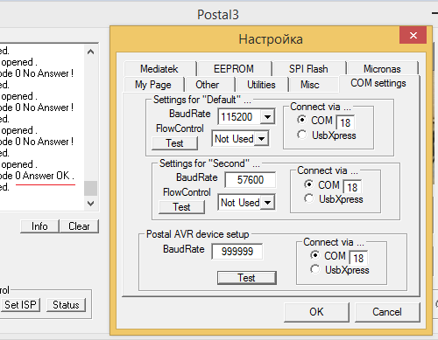This screenshot has width=438, height=340.
Task: Click the log scrollbar thumb
Action: 91,188
